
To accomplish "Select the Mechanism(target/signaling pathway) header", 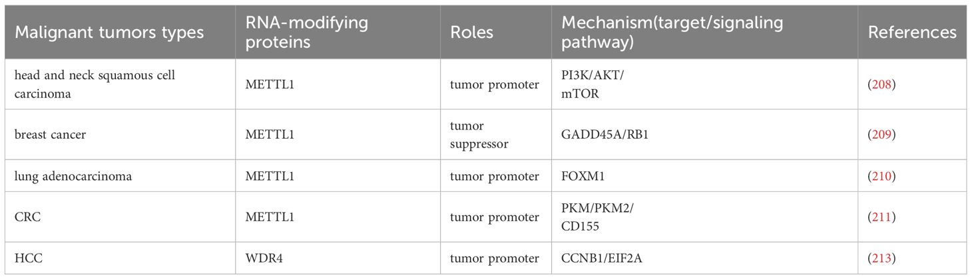I will click(x=672, y=33).
